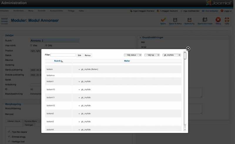Select the bottom position row
This screenshot has height=144, width=235.
[113, 69]
